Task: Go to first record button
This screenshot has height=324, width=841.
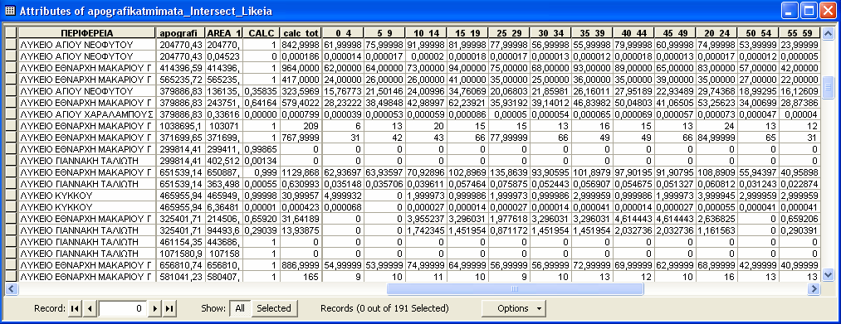Action: pos(75,308)
